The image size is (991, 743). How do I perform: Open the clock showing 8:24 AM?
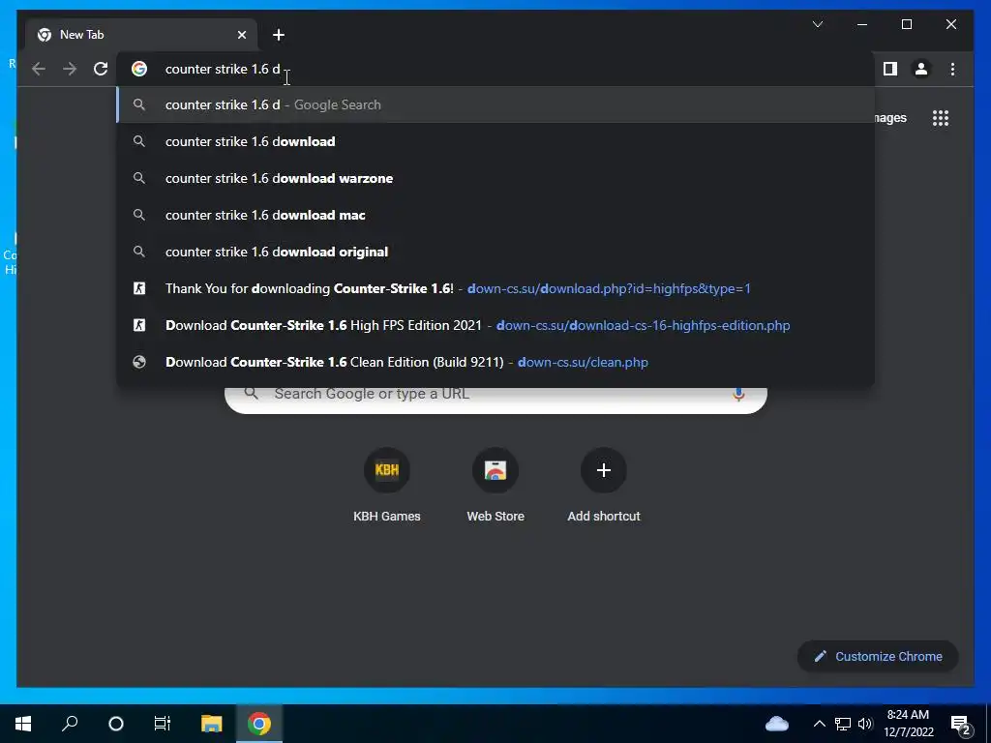[908, 724]
